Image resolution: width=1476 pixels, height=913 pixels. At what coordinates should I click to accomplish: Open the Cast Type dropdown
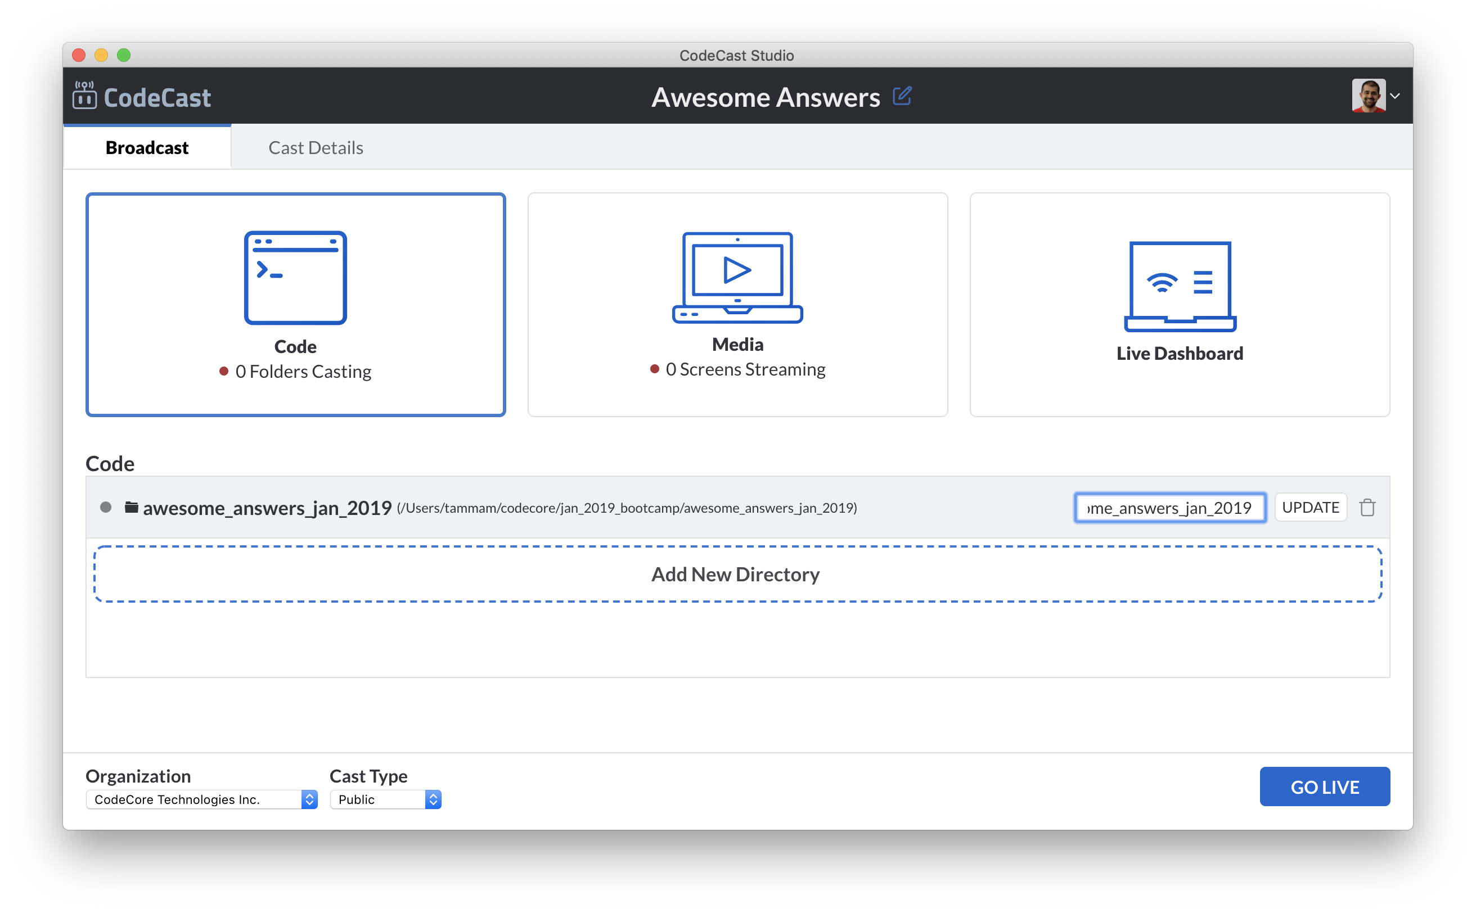(385, 799)
